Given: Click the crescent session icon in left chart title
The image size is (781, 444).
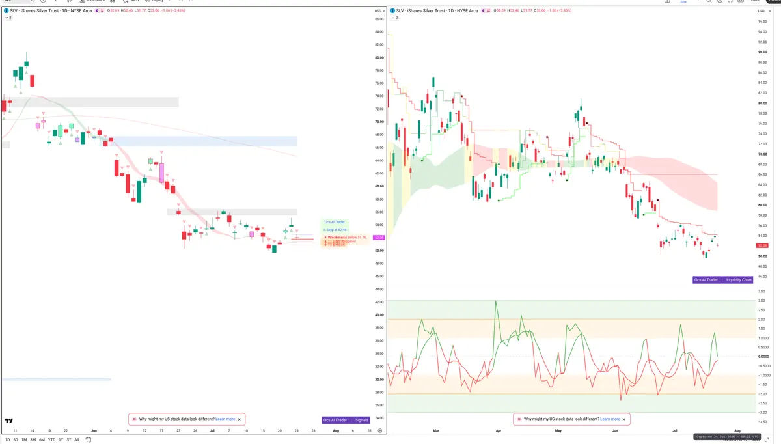Looking at the screenshot, I should [x=98, y=11].
